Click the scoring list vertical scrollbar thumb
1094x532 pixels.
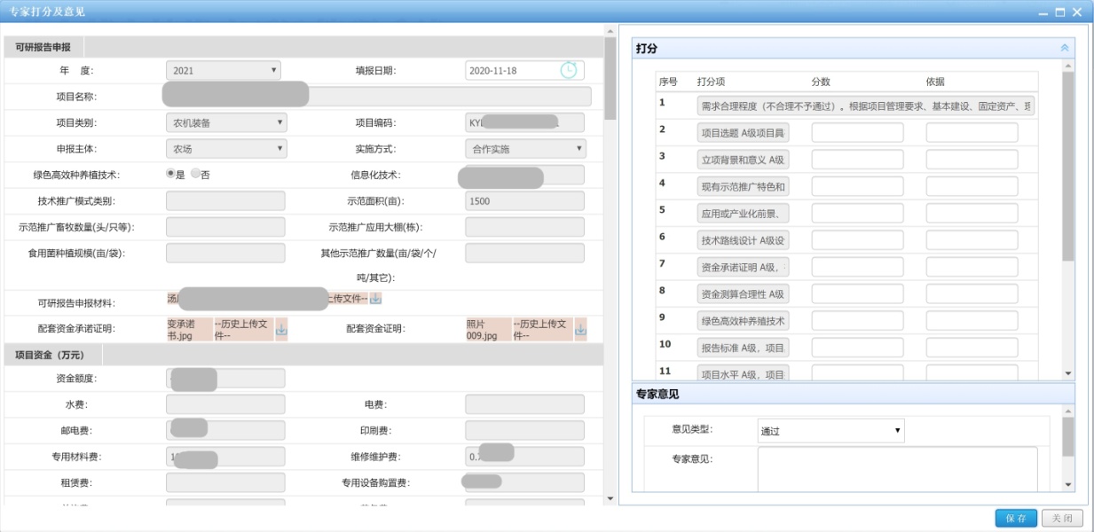(1068, 167)
